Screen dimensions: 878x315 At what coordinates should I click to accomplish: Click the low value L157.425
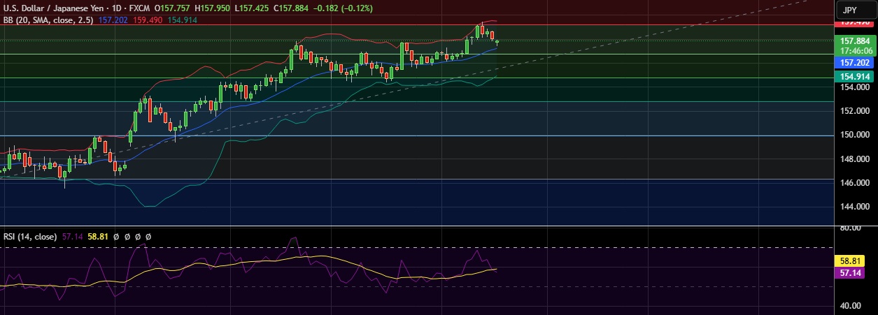click(x=253, y=8)
